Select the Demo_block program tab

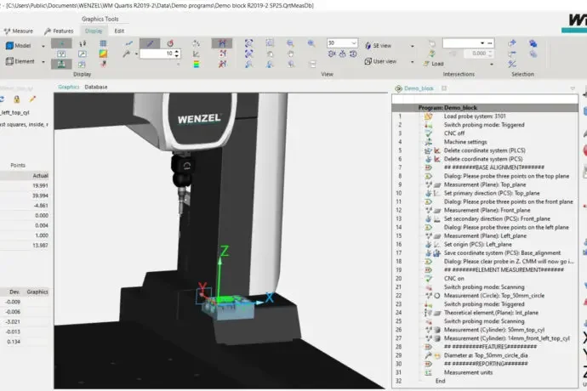pos(415,88)
